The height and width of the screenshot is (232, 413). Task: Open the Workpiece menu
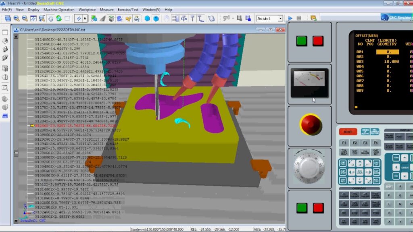coord(87,9)
